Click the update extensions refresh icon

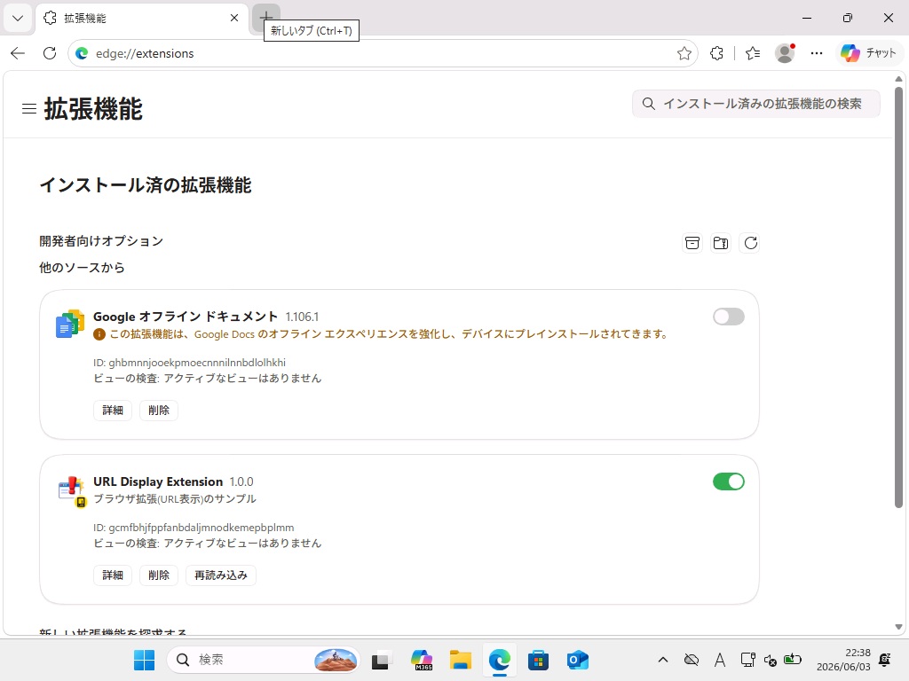[x=751, y=243]
